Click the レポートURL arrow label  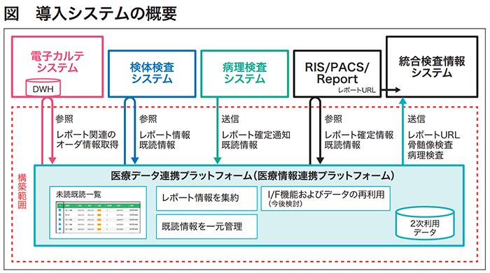point(356,90)
